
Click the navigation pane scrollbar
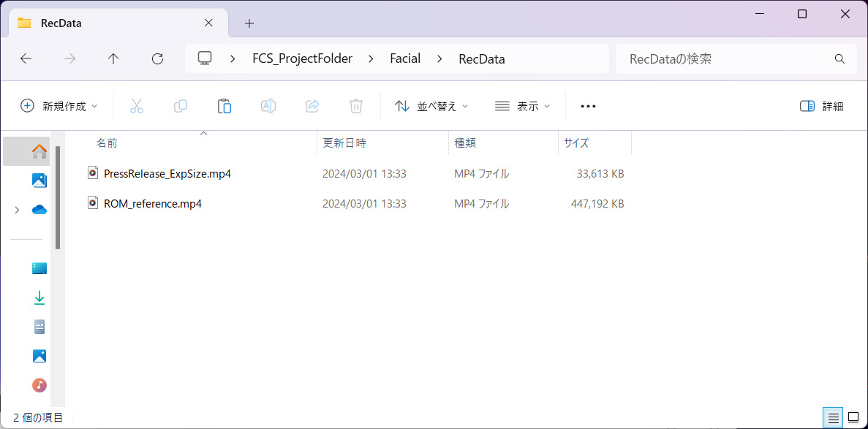pos(58,197)
